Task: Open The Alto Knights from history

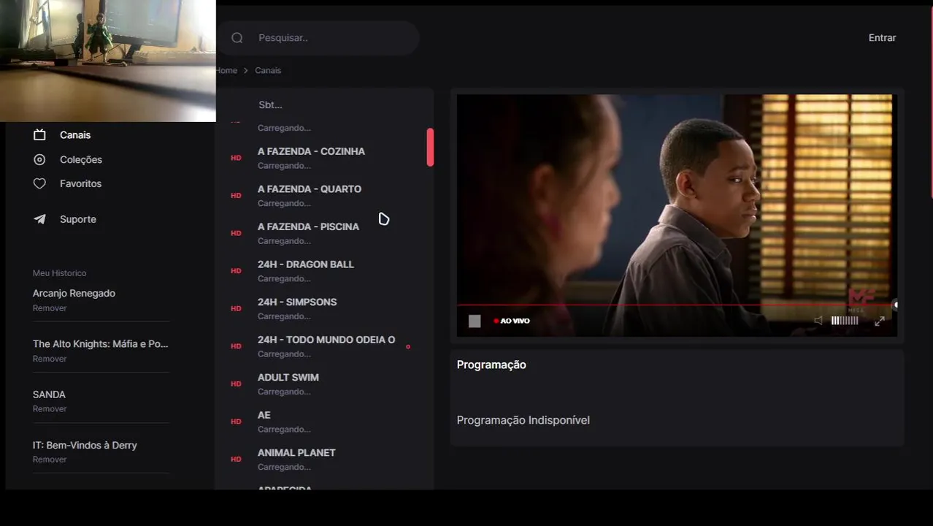Action: click(x=101, y=343)
